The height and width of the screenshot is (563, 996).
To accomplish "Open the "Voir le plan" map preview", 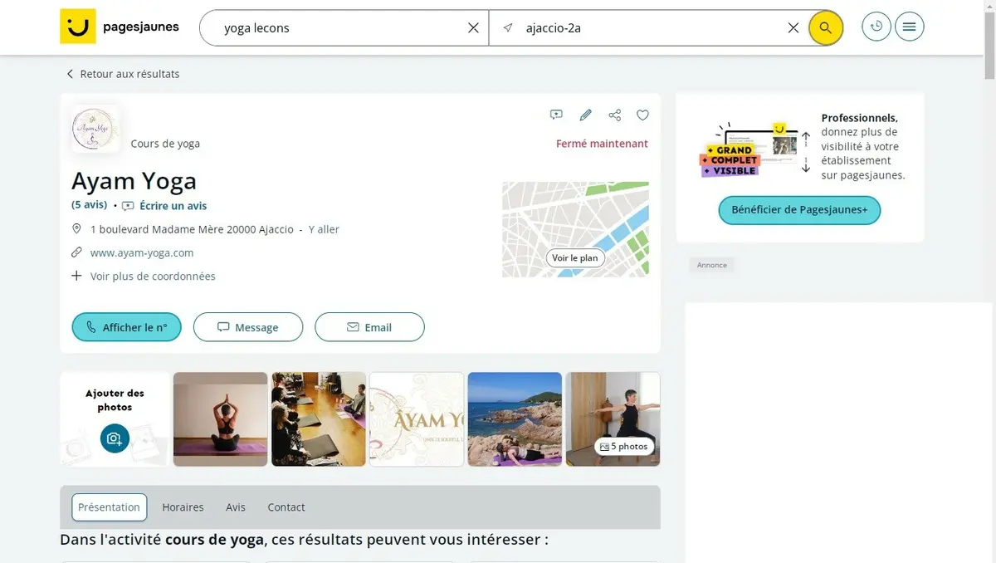I will (x=575, y=258).
